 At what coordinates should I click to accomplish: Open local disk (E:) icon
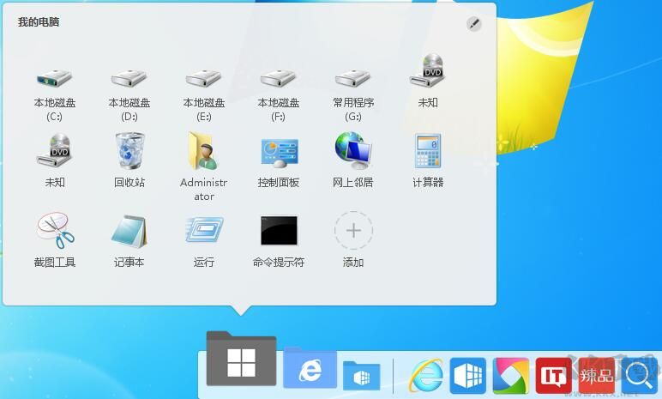[204, 79]
